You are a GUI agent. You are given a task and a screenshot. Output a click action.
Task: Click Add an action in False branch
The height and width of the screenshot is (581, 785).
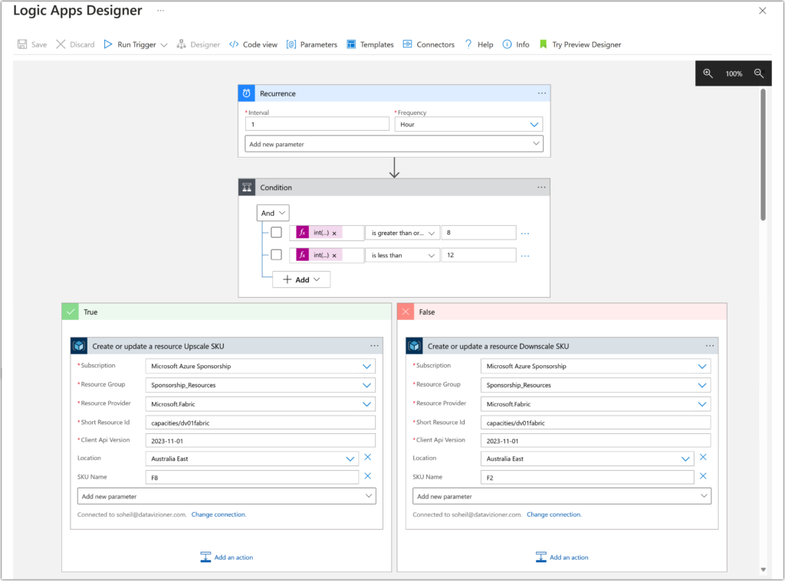pyautogui.click(x=562, y=557)
